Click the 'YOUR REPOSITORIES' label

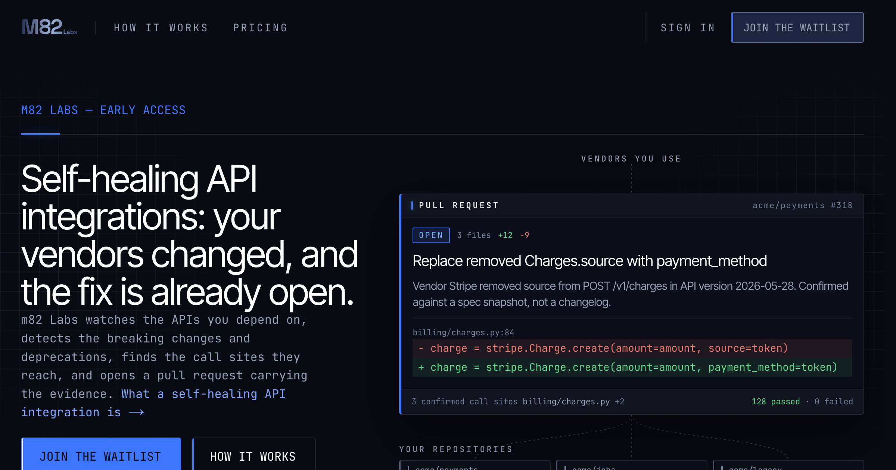pos(456,449)
